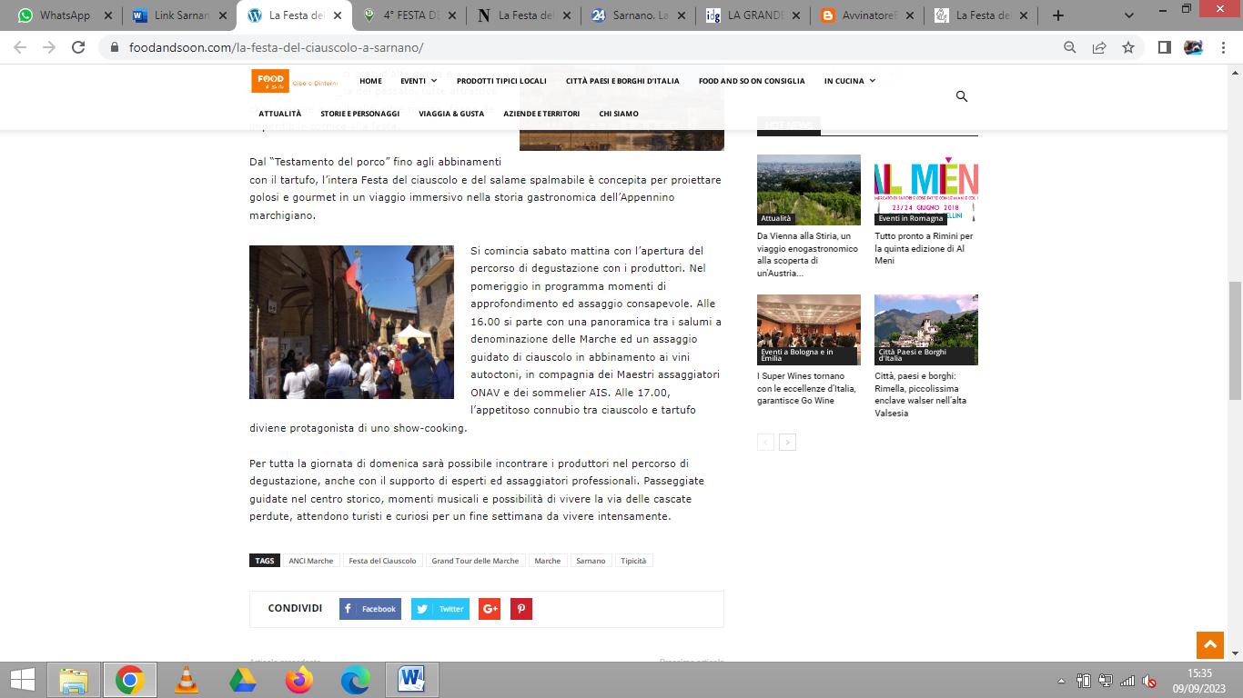
Task: Click the Sarnano tag
Action: (x=591, y=561)
